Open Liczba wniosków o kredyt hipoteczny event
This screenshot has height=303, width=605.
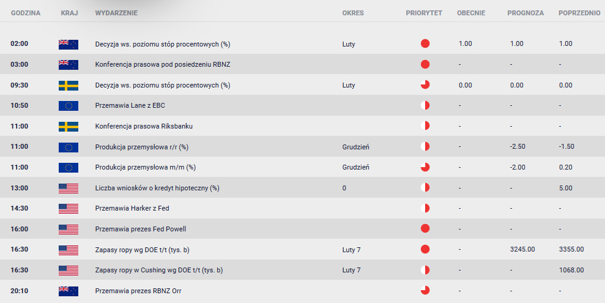click(x=157, y=188)
